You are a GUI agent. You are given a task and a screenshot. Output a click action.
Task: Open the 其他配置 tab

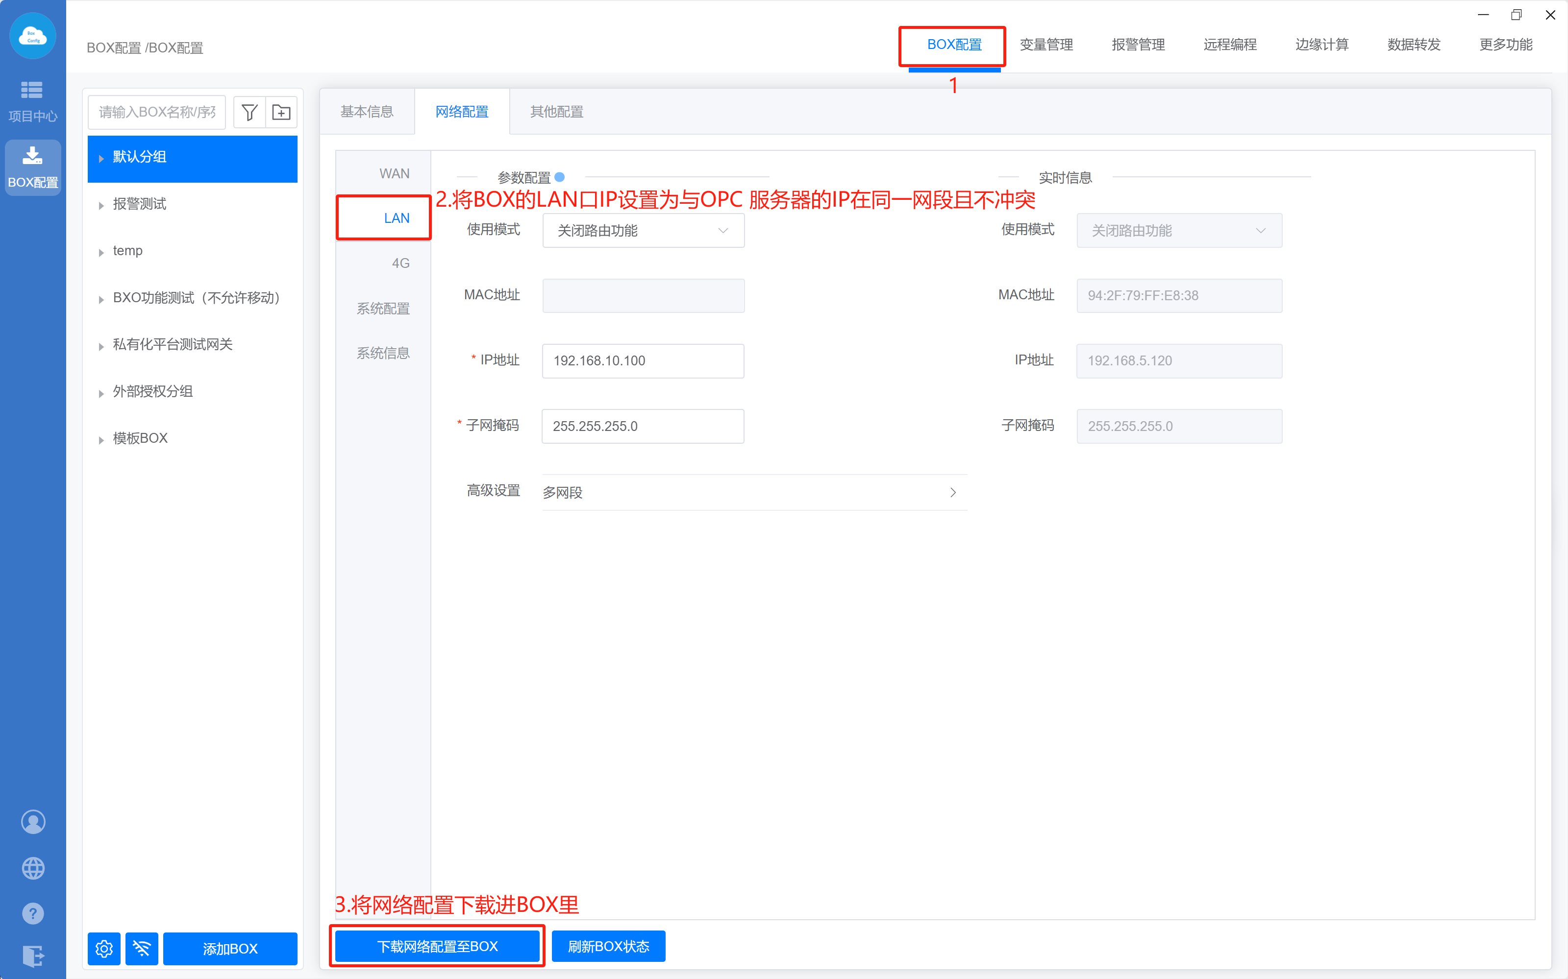point(557,111)
